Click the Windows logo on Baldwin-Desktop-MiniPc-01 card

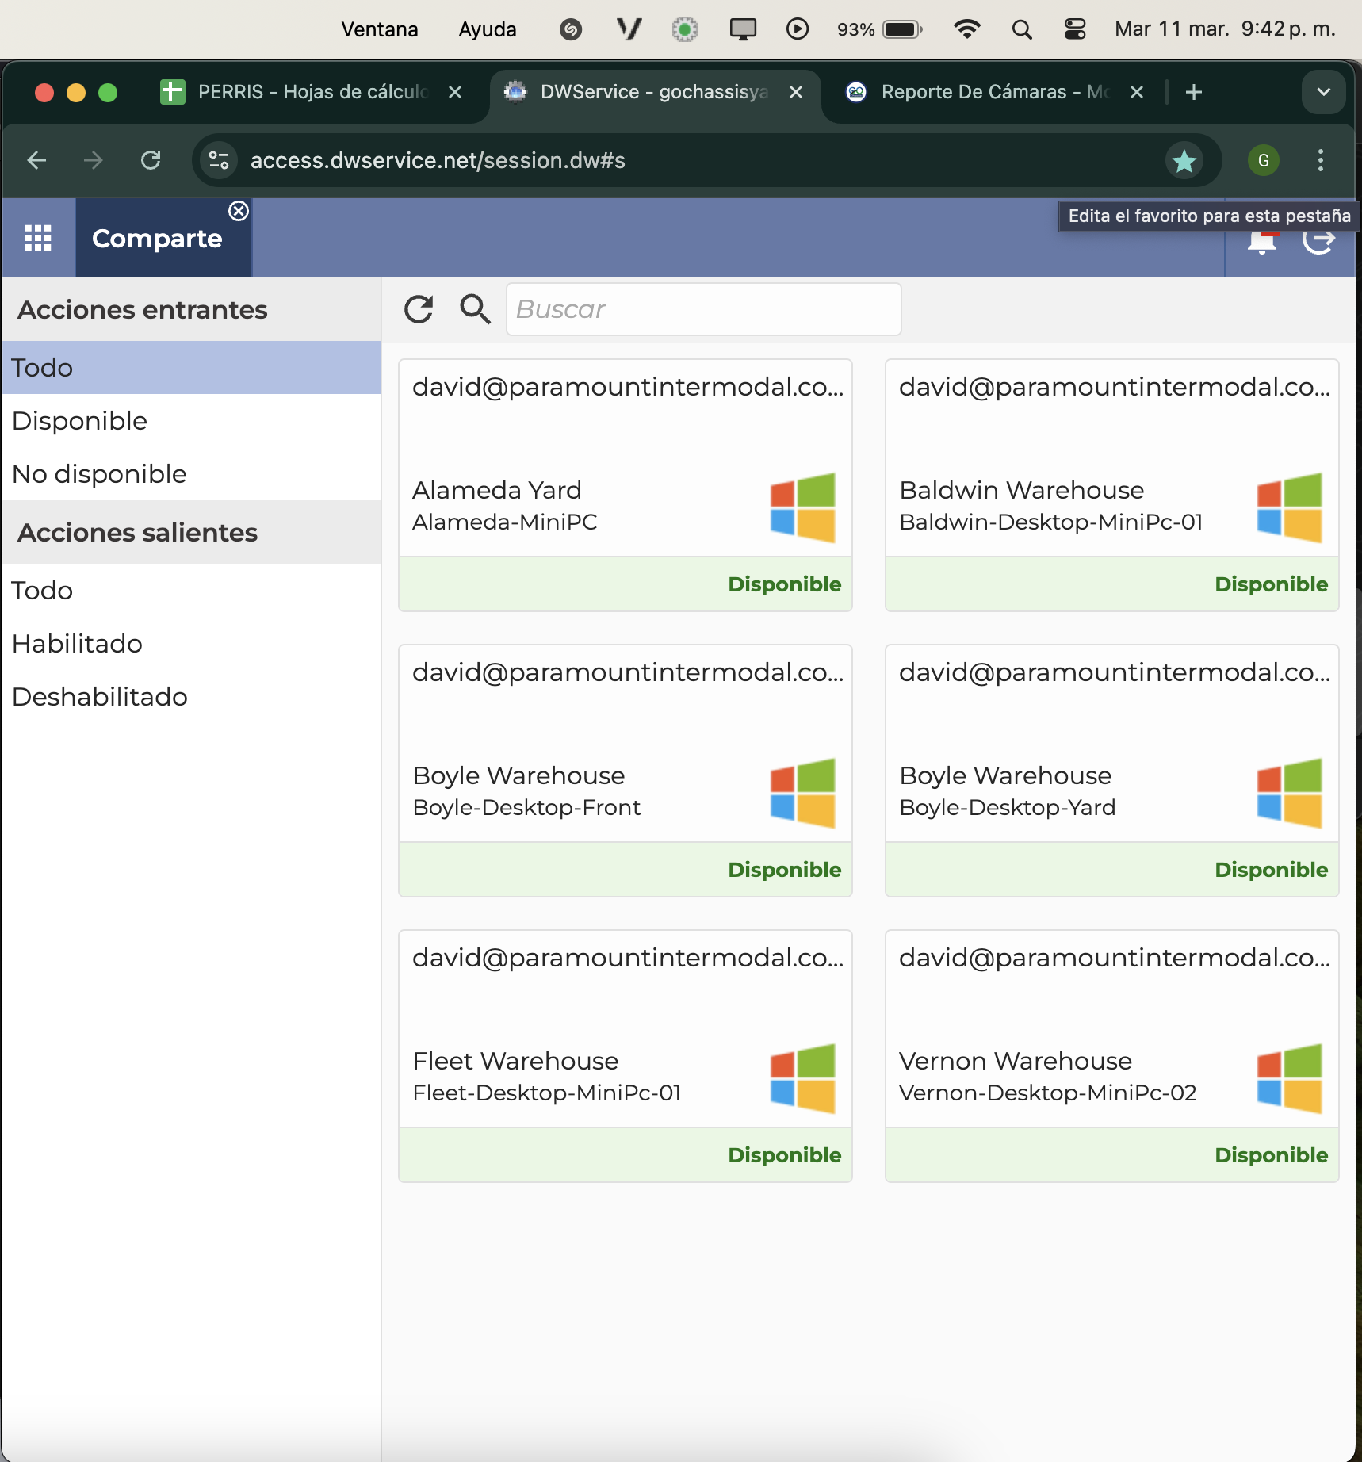[x=1290, y=507]
